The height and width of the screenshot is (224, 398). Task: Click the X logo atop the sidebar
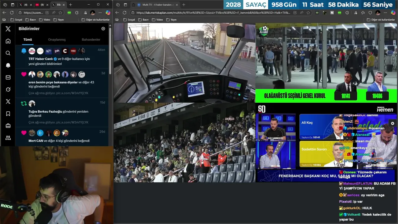(x=8, y=29)
